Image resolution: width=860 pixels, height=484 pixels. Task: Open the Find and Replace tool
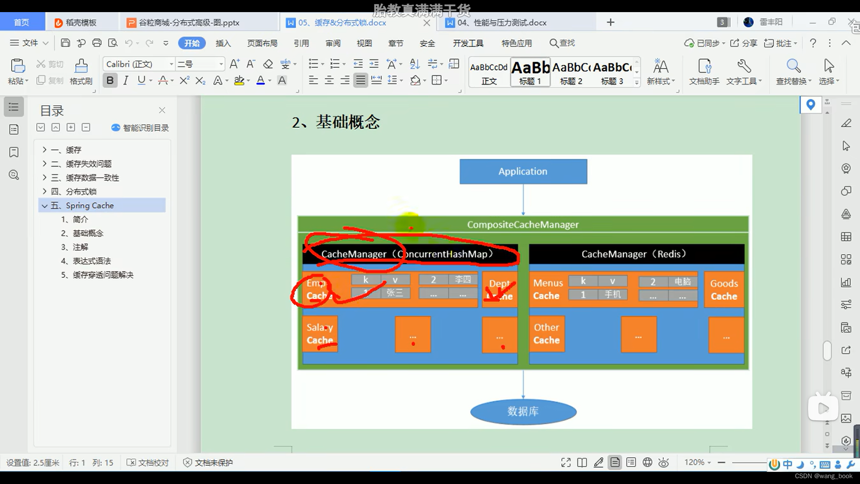click(x=791, y=70)
